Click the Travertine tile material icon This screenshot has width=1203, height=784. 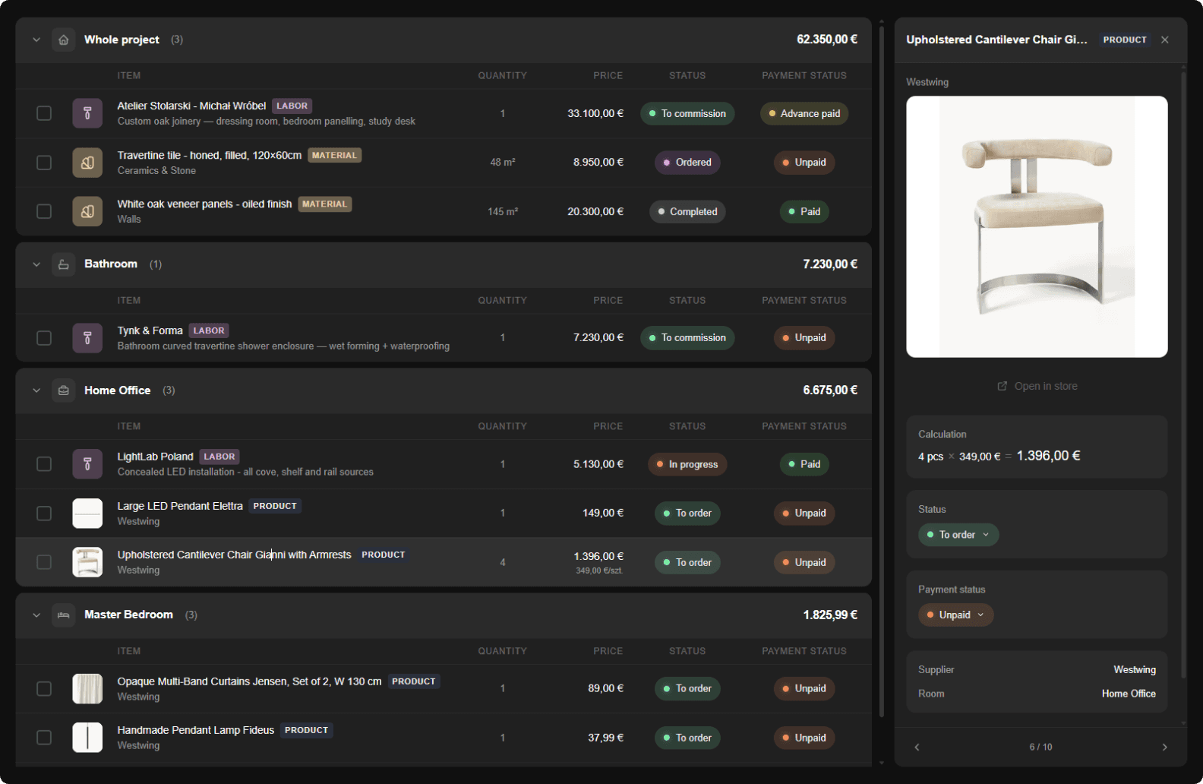[x=87, y=163]
